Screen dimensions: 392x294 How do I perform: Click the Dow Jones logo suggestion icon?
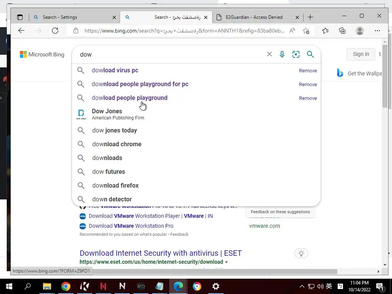point(81,114)
